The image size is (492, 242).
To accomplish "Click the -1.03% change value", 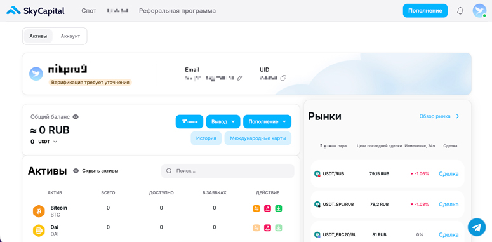I will point(420,204).
